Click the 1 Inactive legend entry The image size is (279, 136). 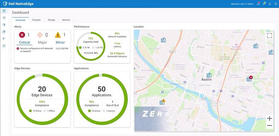(109, 111)
